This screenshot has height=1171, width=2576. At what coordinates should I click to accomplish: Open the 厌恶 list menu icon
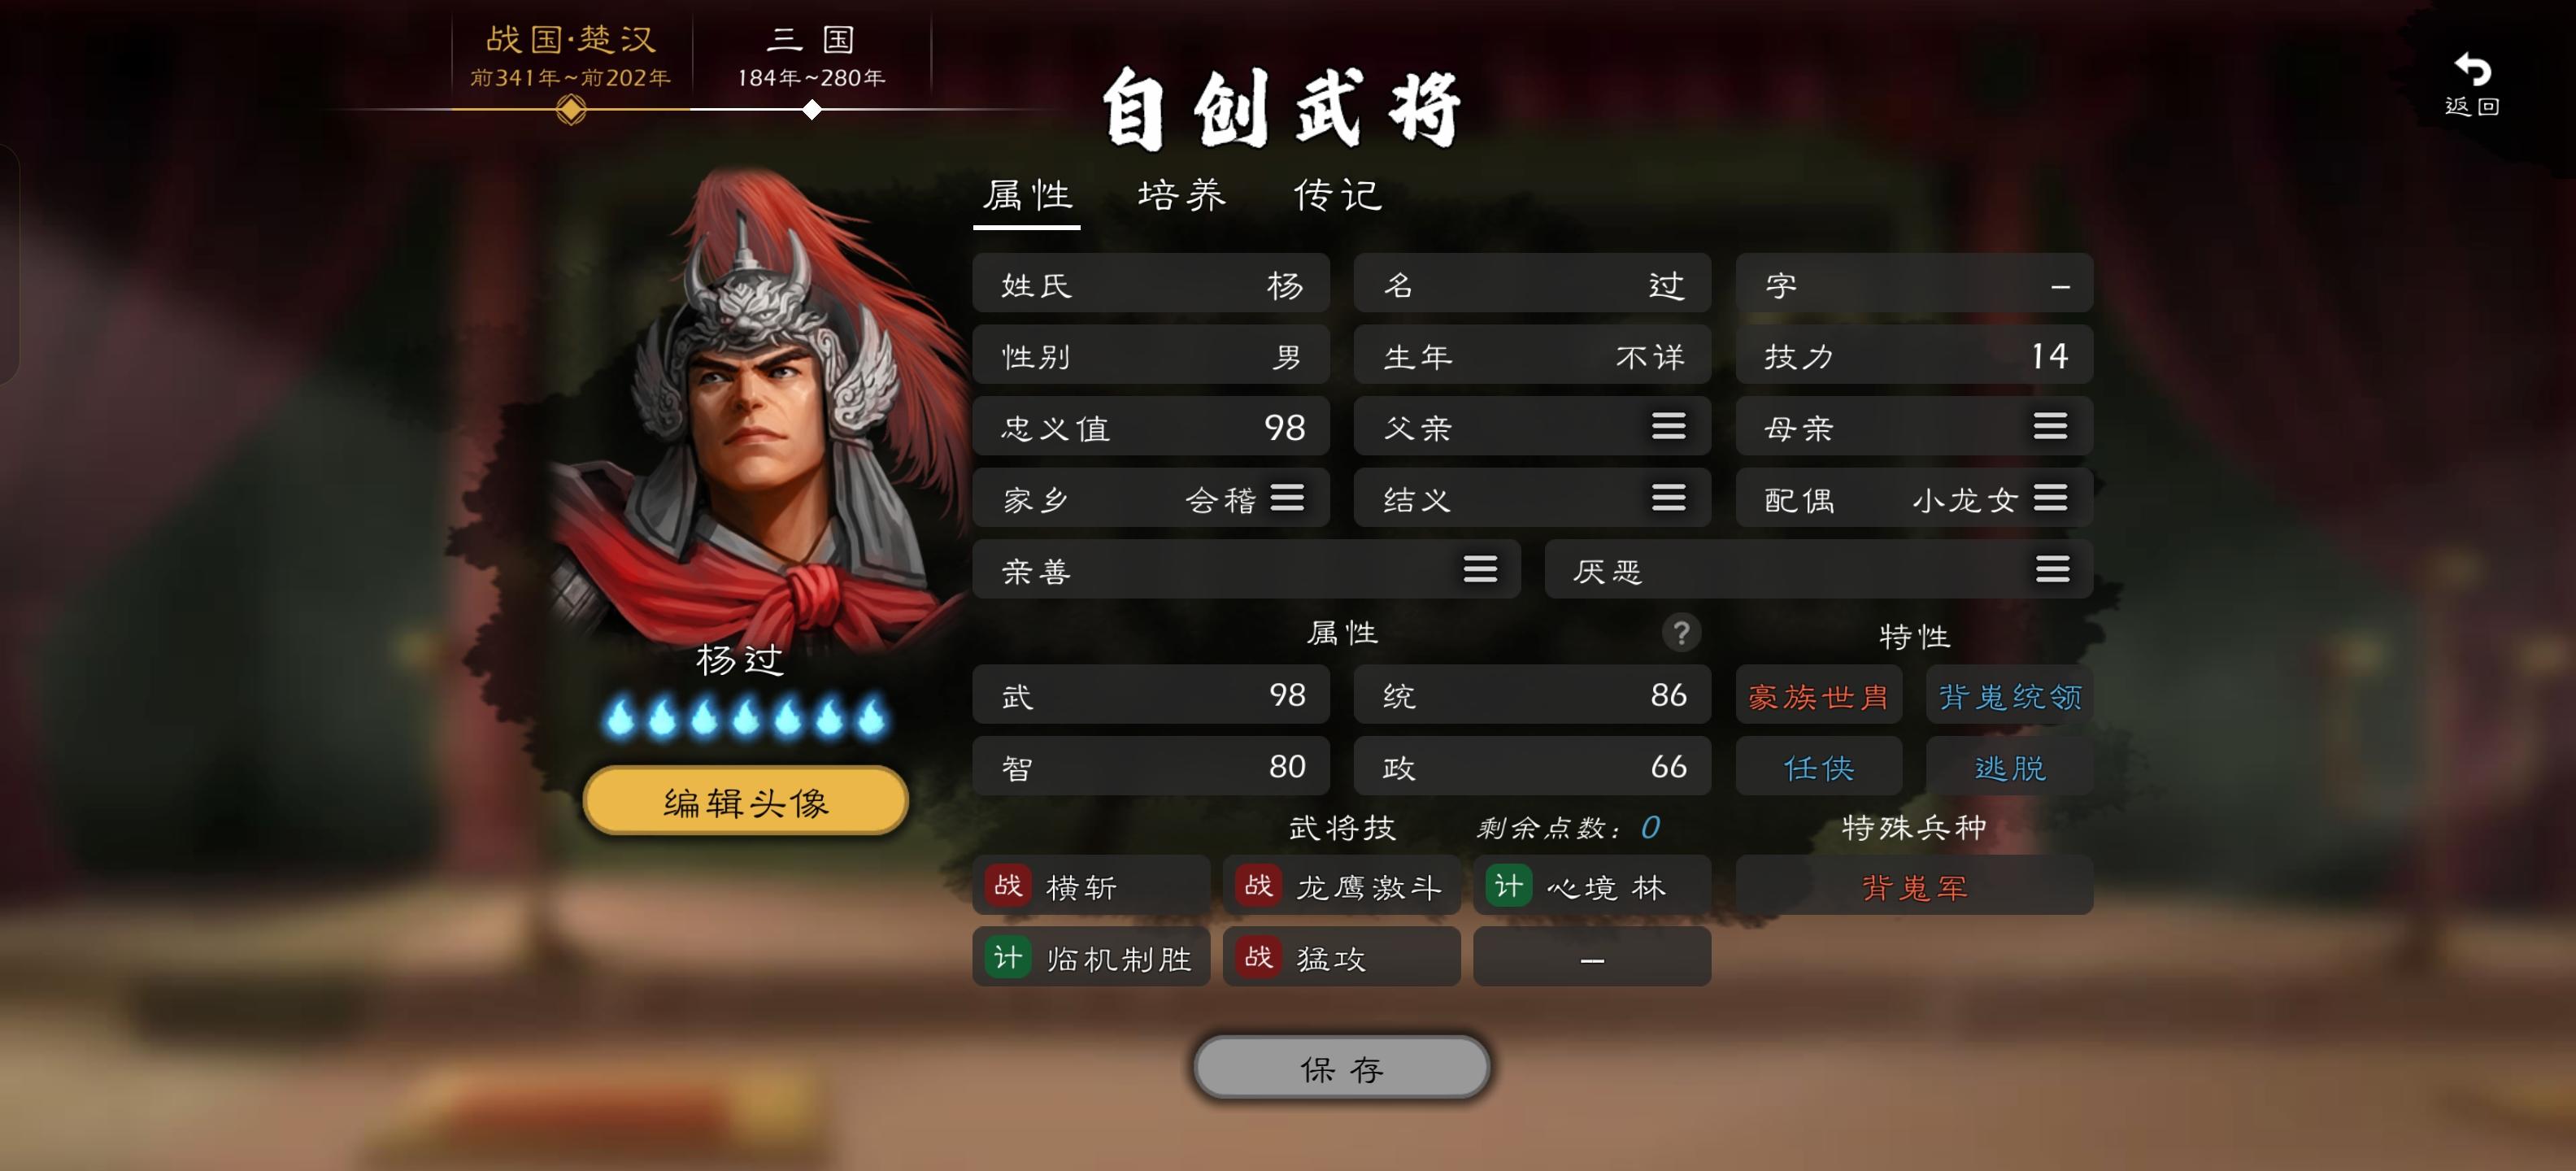[2052, 570]
